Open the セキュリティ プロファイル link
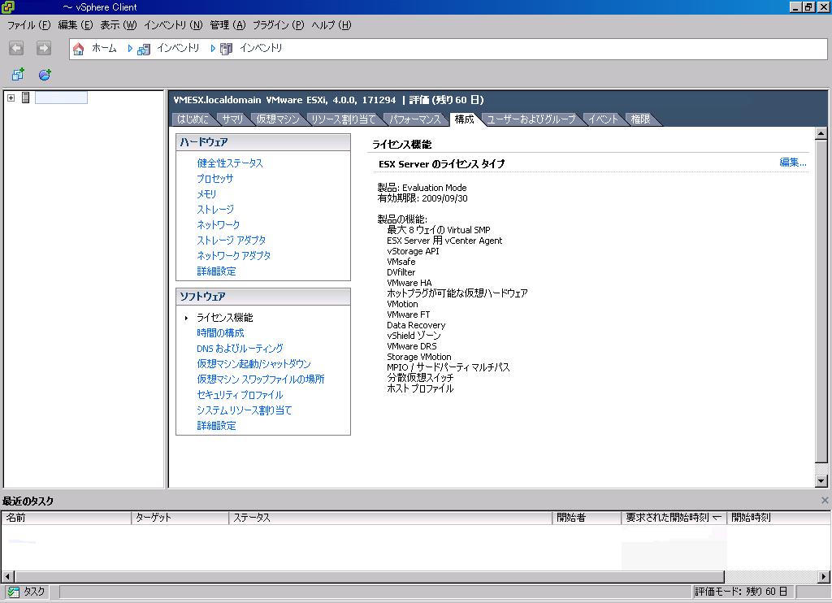832x603 pixels. (x=240, y=395)
